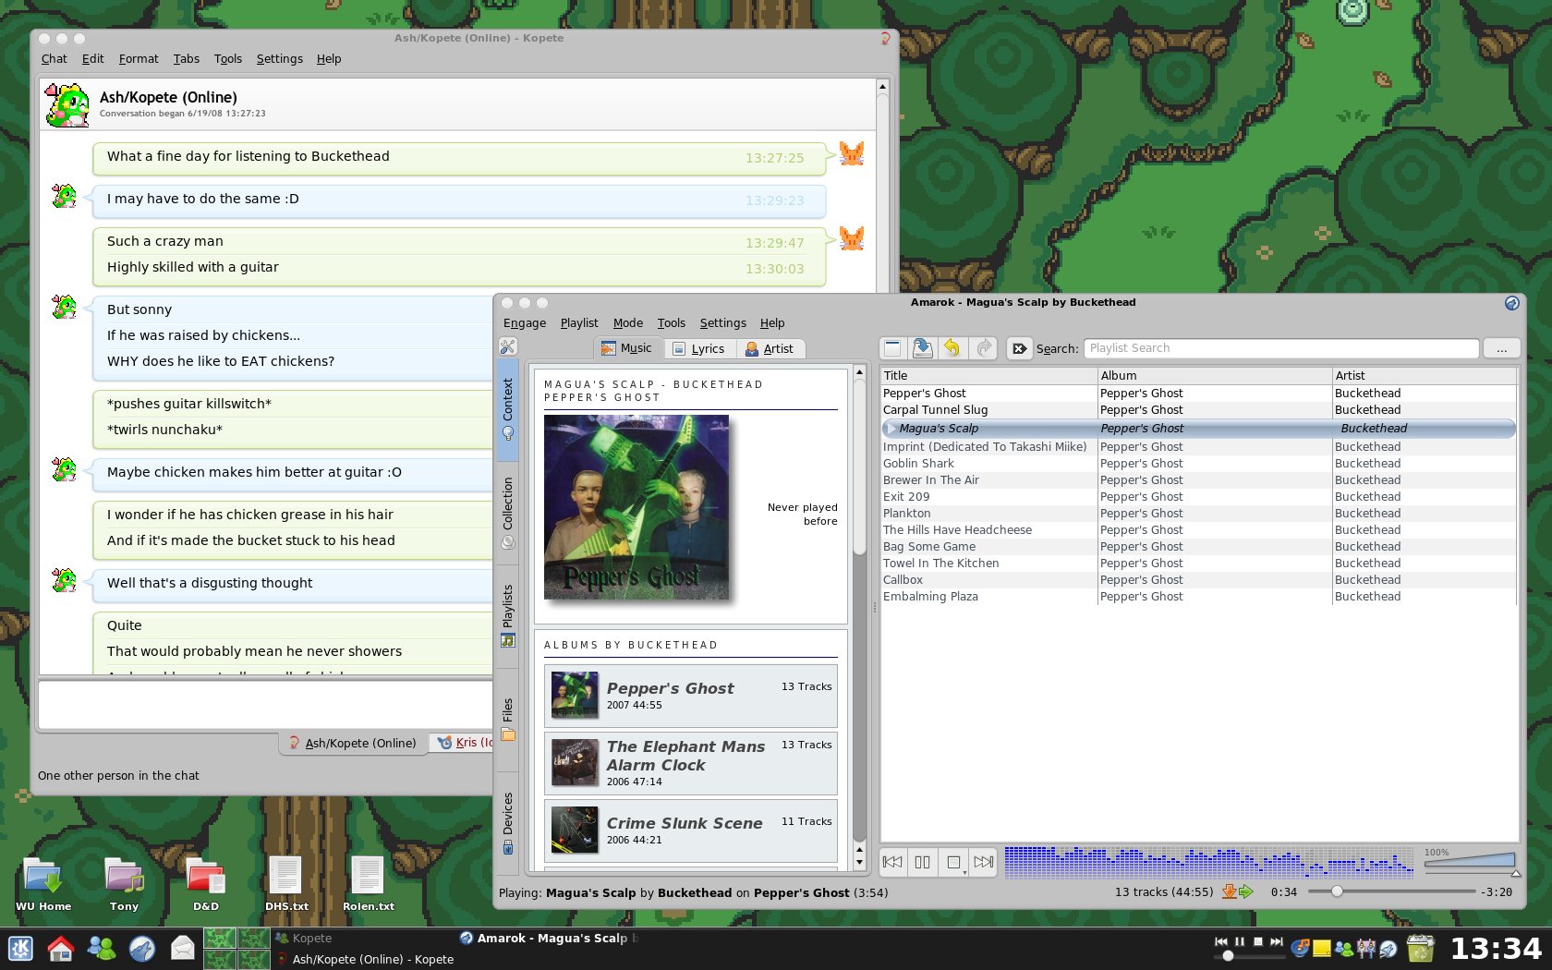Screen dimensions: 1552x970
Task: Switch to the Playlists sidebar tab
Action: click(x=507, y=615)
